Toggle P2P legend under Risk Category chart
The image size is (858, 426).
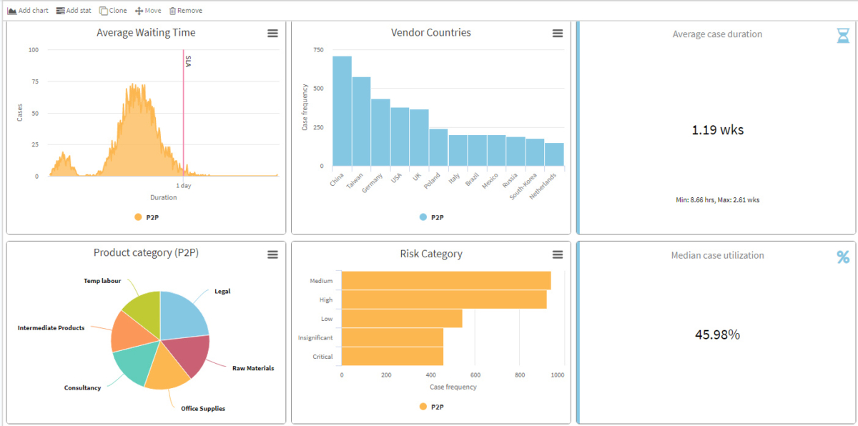(432, 407)
